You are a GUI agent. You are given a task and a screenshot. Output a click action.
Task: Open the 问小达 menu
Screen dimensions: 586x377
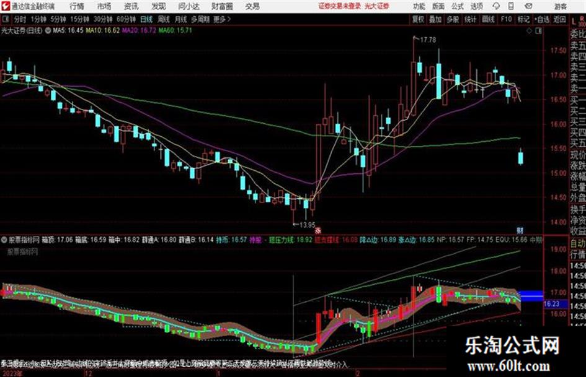189,6
